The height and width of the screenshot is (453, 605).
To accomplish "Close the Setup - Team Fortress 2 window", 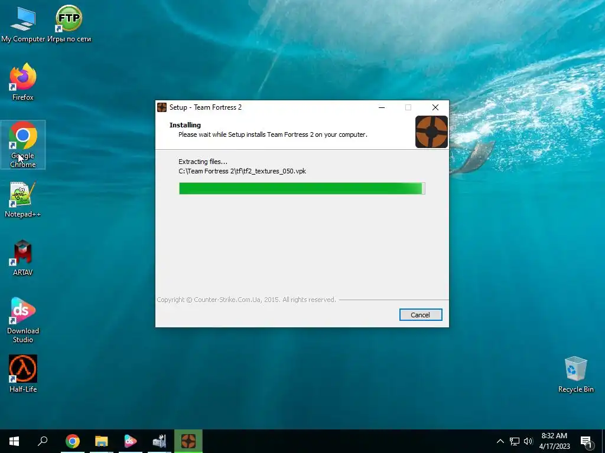I will click(435, 107).
